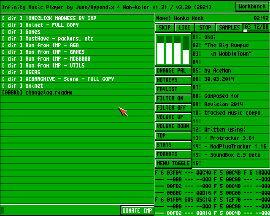
Task: Click the DONATE IMP button
Action: click(x=137, y=211)
